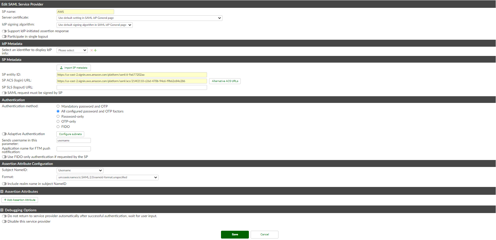Screen dimensions: 496x240
Task: Select Mandatory password and OTP method
Action: [58, 106]
